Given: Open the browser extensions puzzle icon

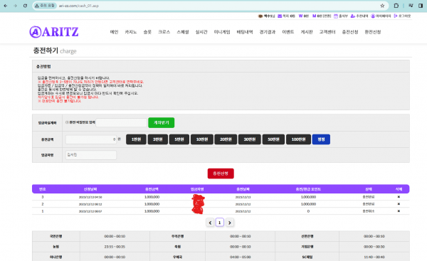Looking at the screenshot, I should (x=396, y=6).
